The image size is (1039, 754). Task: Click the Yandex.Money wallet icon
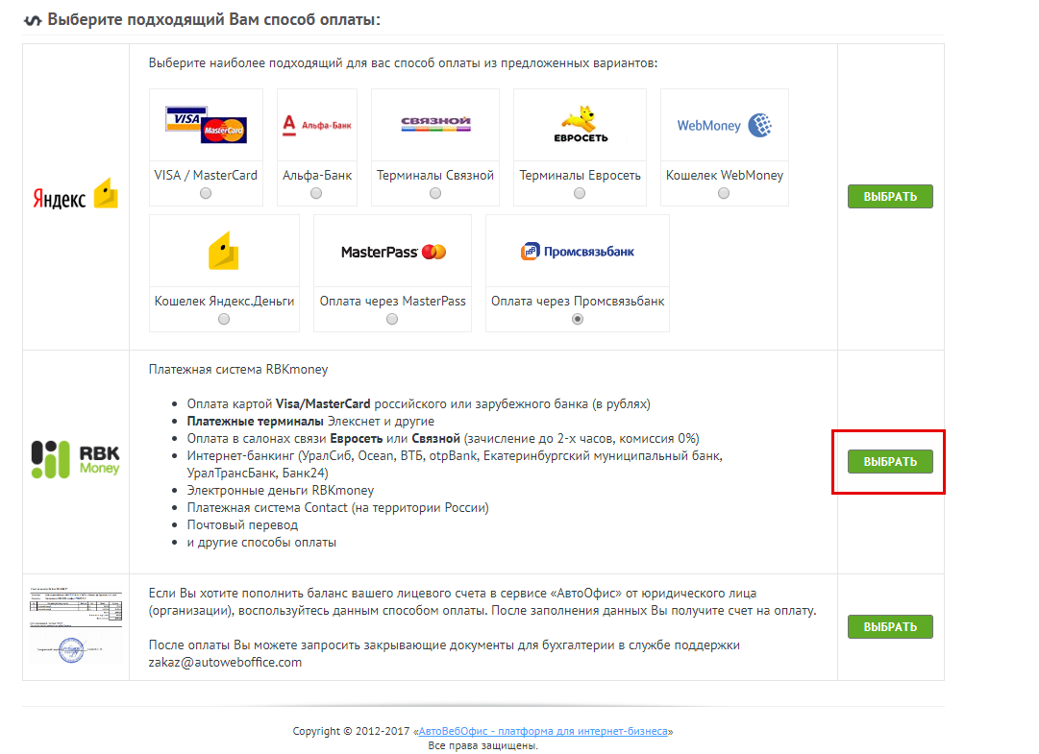click(224, 252)
